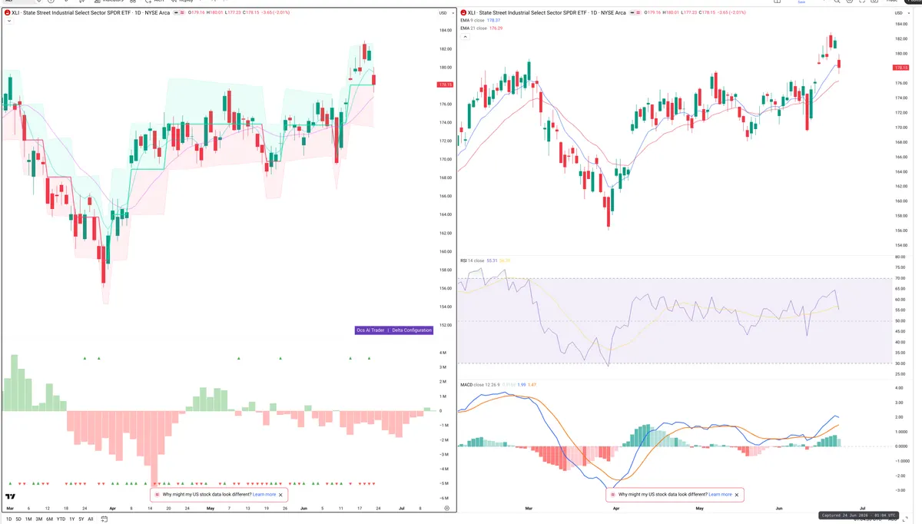
Task: Click the Apr label on the Ocs AI Trader chart time axis
Action: (x=113, y=509)
